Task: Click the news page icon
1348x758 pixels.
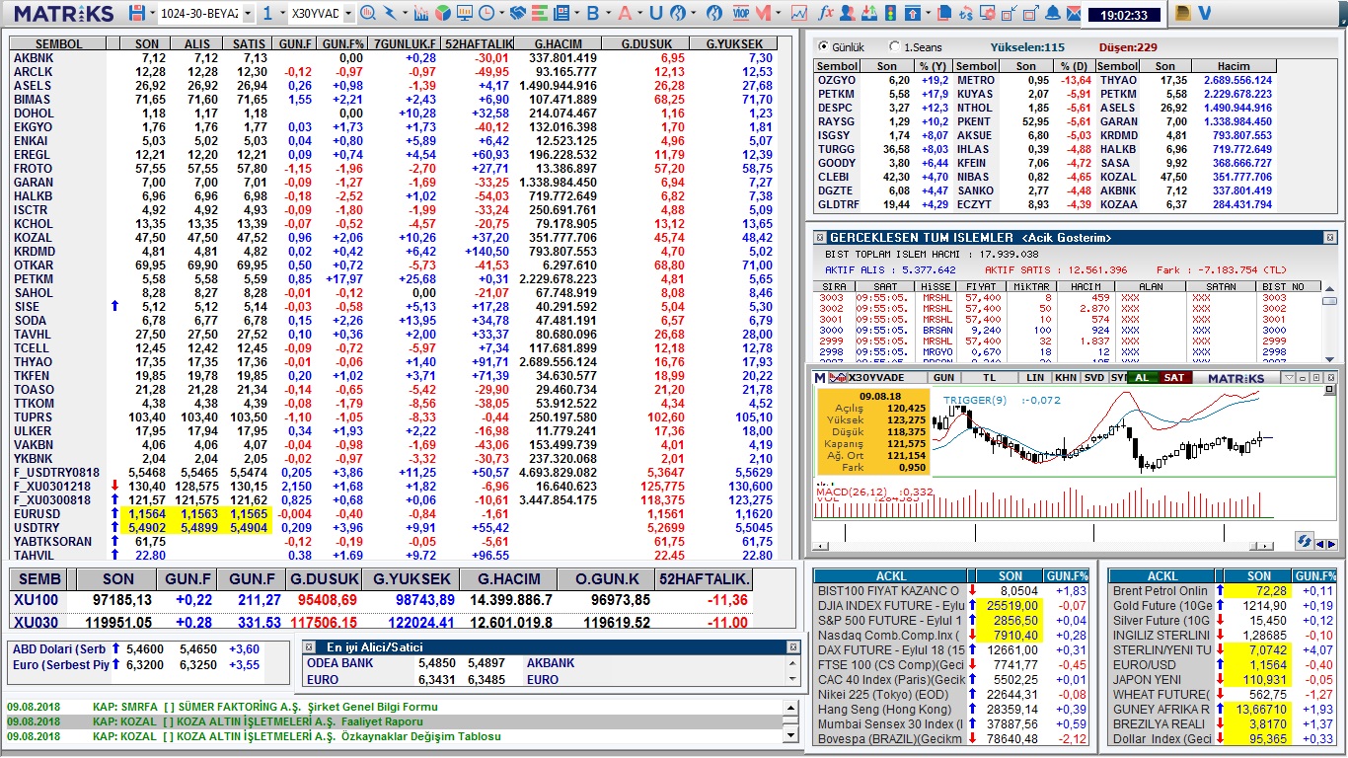Action: [x=562, y=13]
